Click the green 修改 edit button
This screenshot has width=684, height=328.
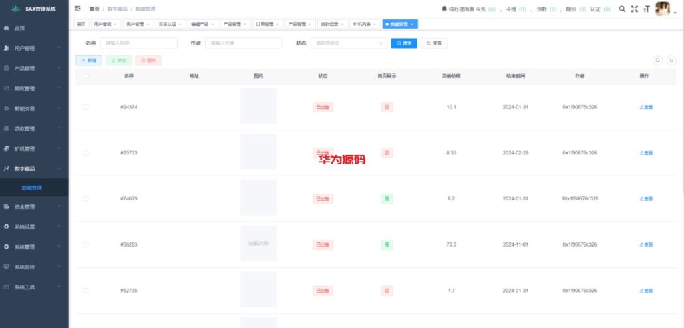118,61
